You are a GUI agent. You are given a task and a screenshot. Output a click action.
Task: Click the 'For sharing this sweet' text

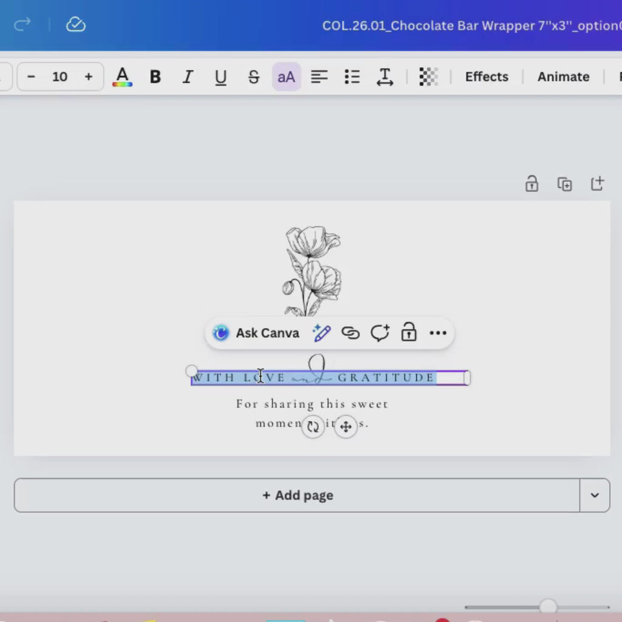312,404
